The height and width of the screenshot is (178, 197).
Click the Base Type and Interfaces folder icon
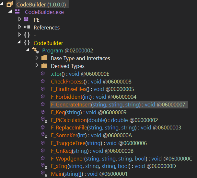(x=44, y=58)
